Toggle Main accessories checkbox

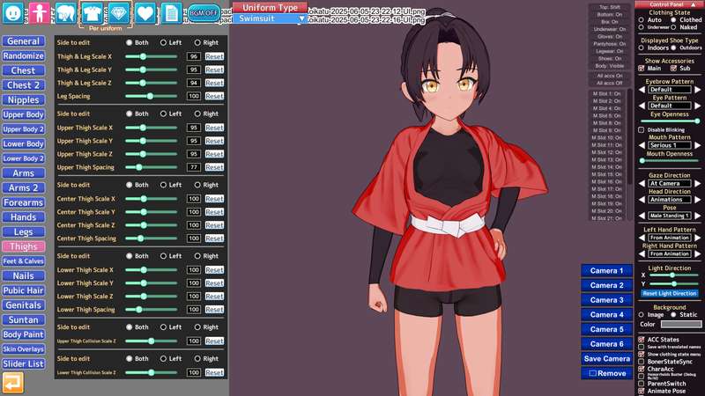pyautogui.click(x=642, y=69)
